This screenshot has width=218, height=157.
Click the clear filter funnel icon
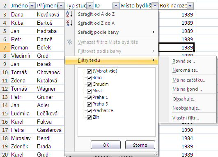[69, 42]
